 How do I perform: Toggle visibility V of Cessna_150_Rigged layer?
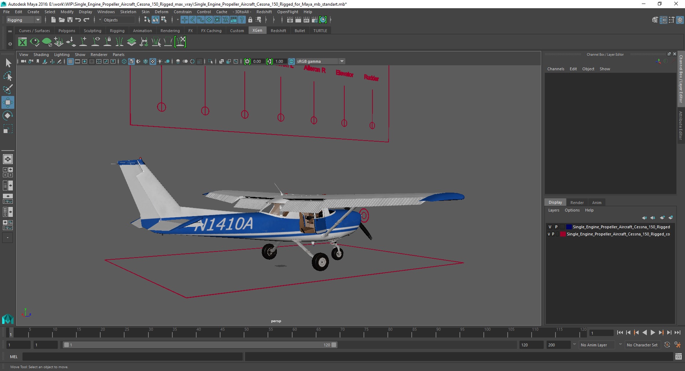tap(550, 227)
